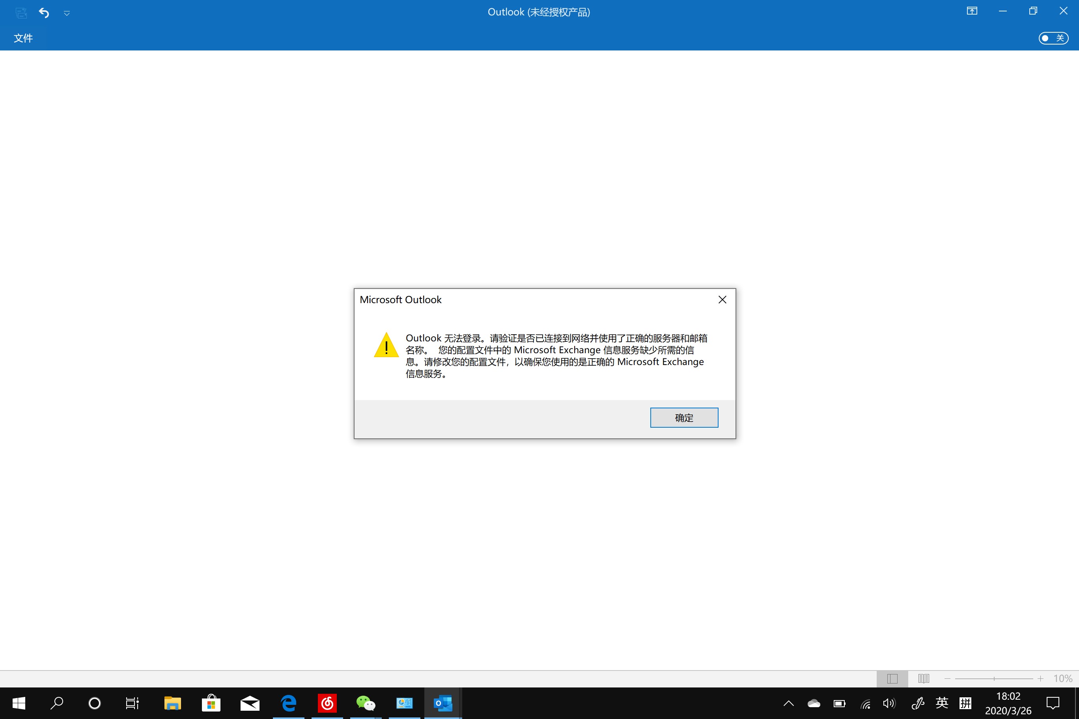This screenshot has height=719, width=1079.
Task: Open the Mail app from the taskbar
Action: pyautogui.click(x=250, y=703)
